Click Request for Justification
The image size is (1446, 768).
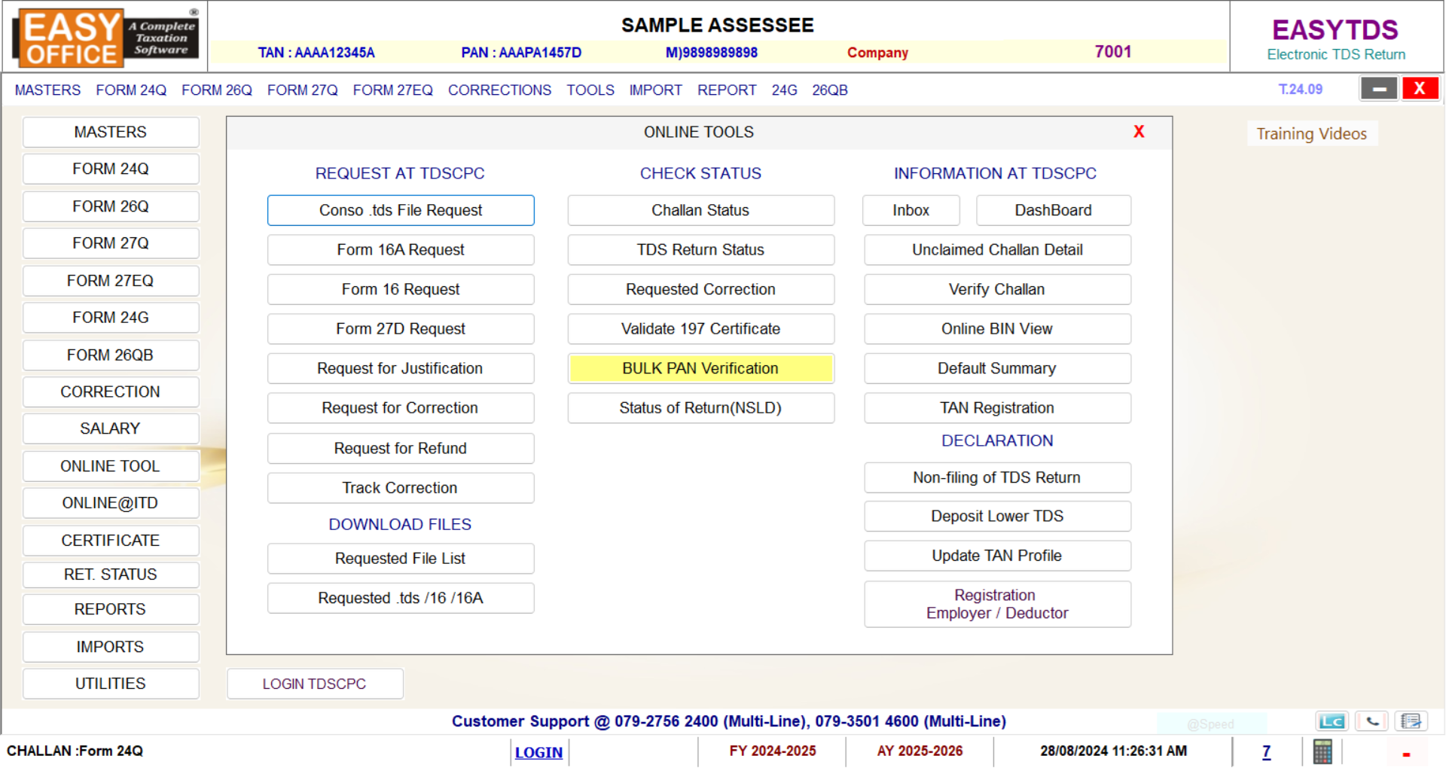coord(401,369)
